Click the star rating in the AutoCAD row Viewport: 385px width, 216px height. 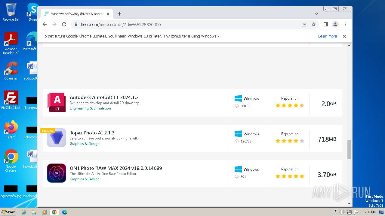(290, 106)
